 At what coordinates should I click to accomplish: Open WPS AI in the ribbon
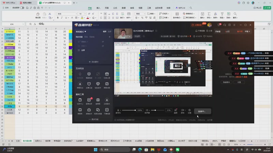[x=181, y=8]
